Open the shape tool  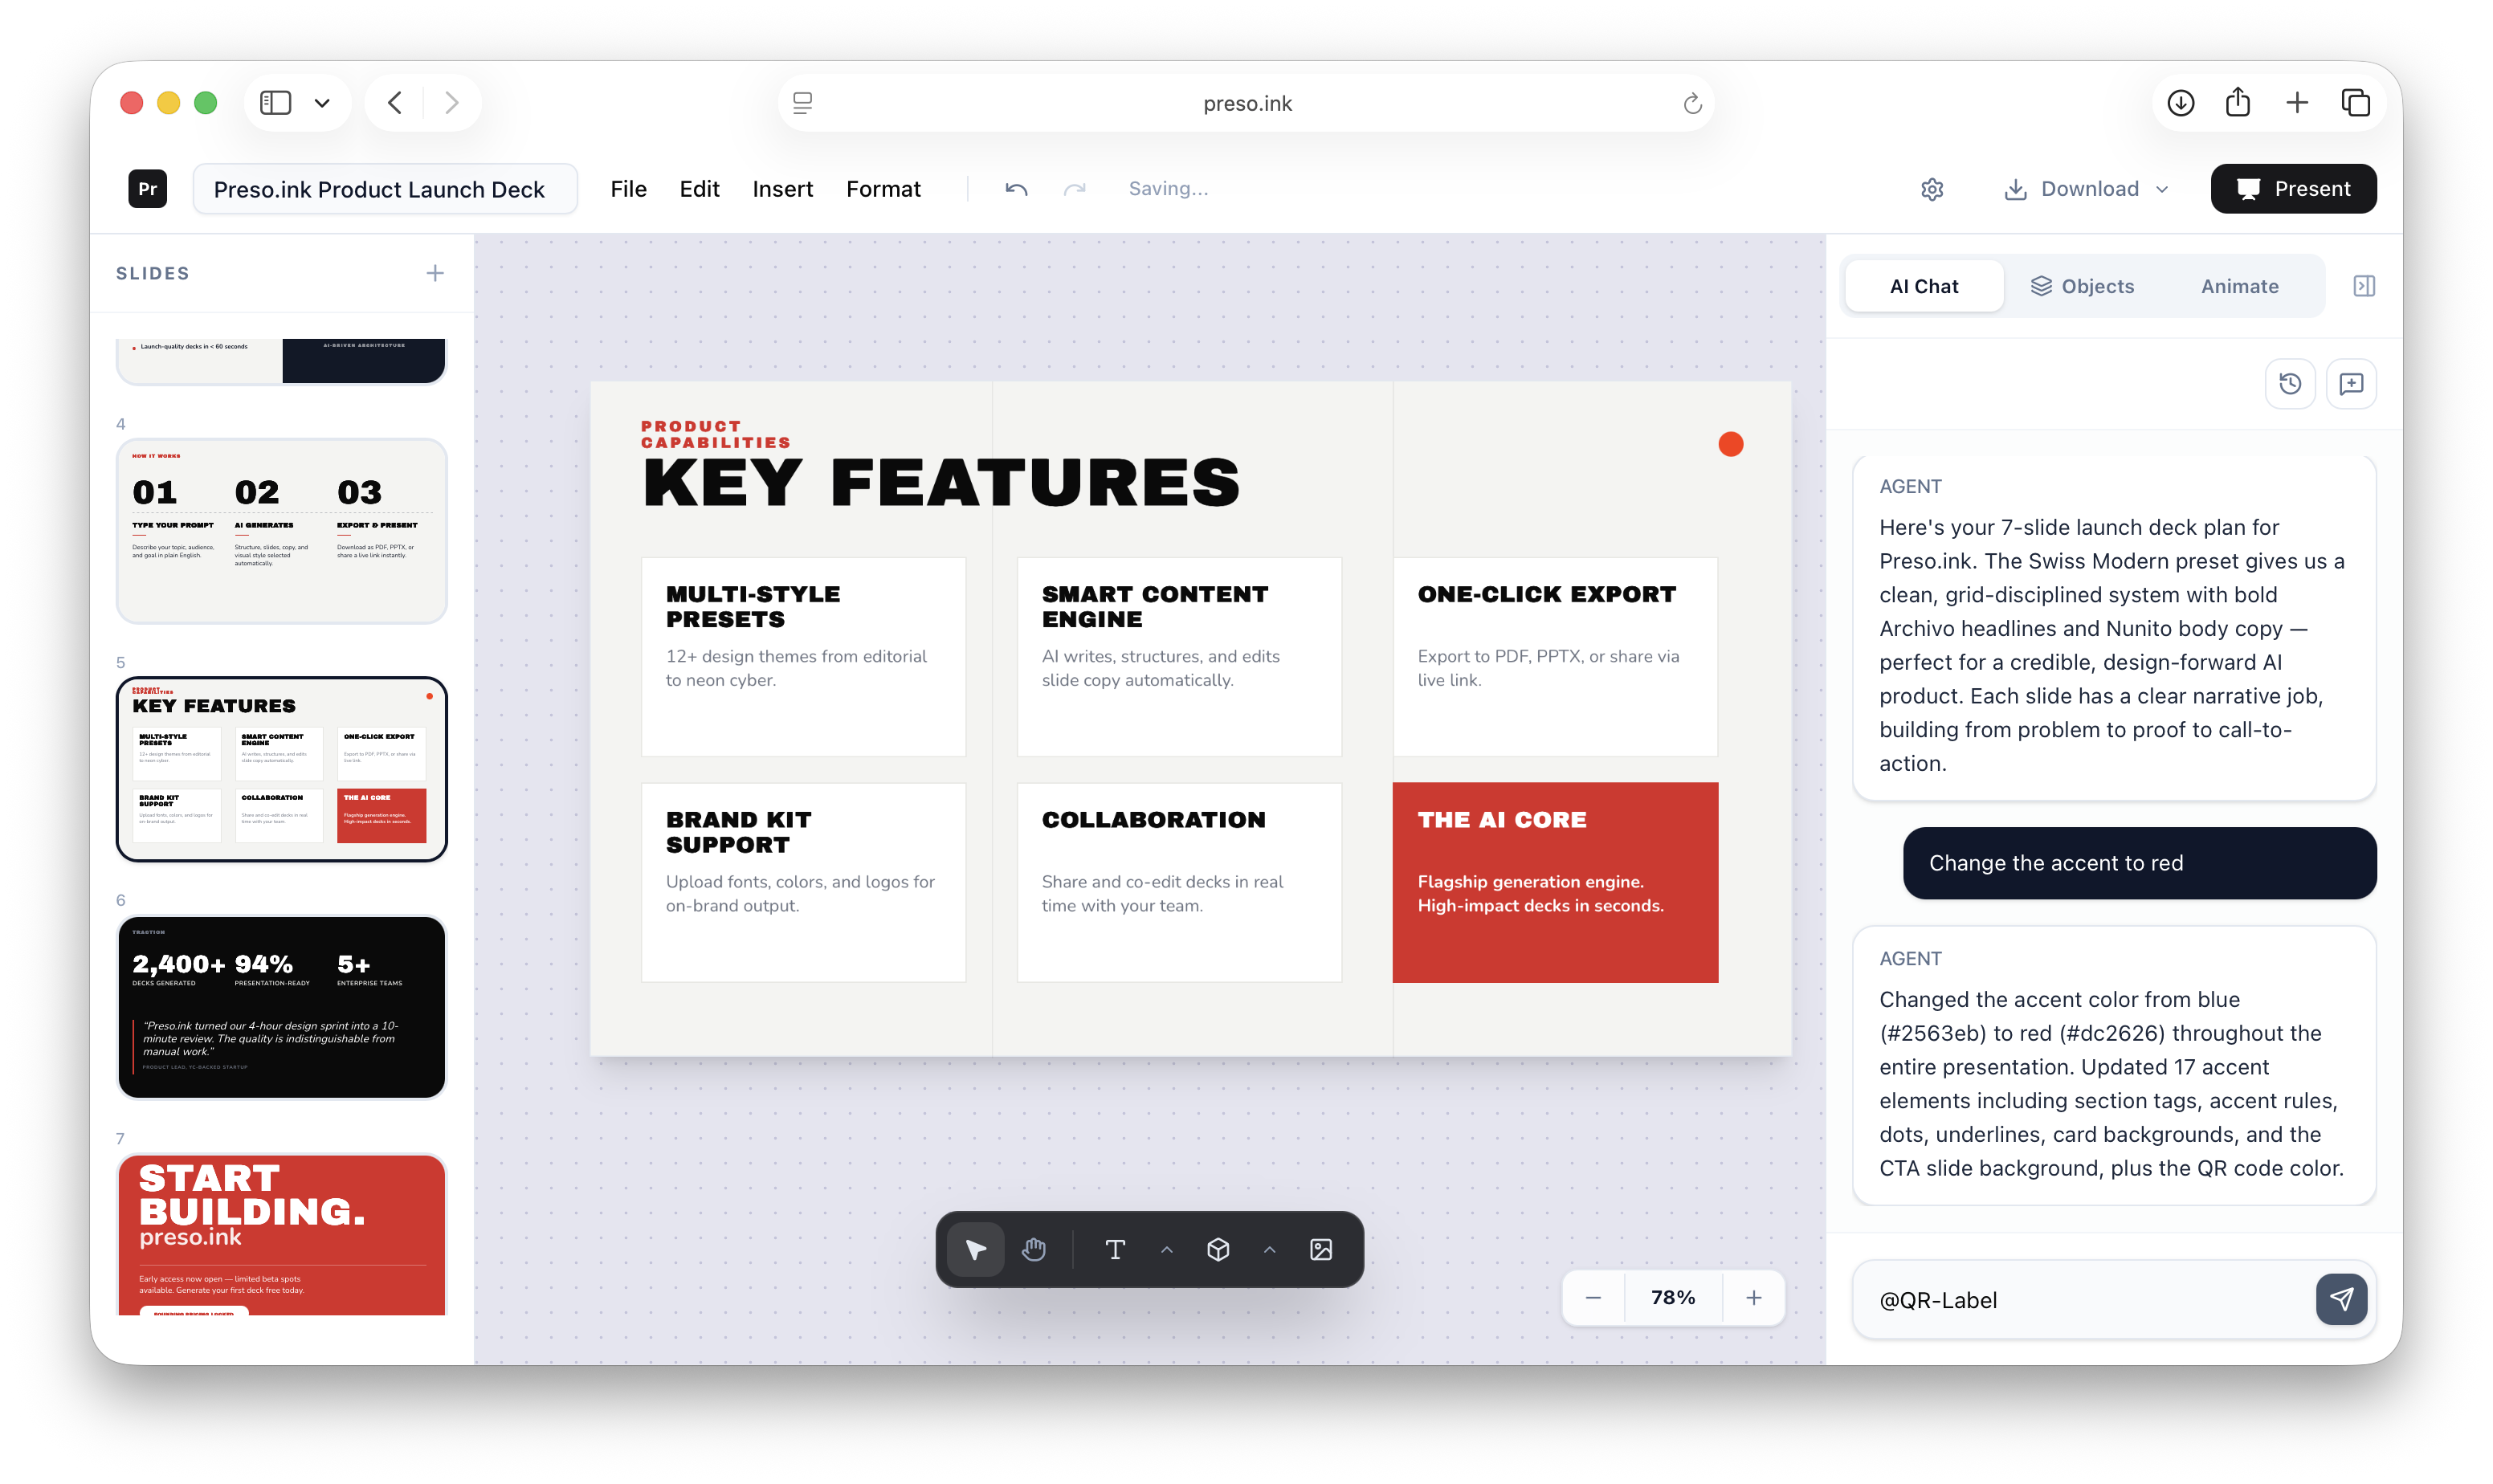(1219, 1248)
